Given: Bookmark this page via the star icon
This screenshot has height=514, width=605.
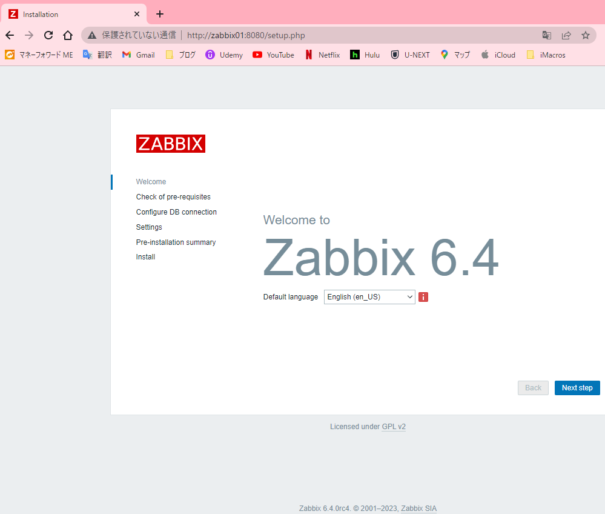Looking at the screenshot, I should (x=585, y=35).
